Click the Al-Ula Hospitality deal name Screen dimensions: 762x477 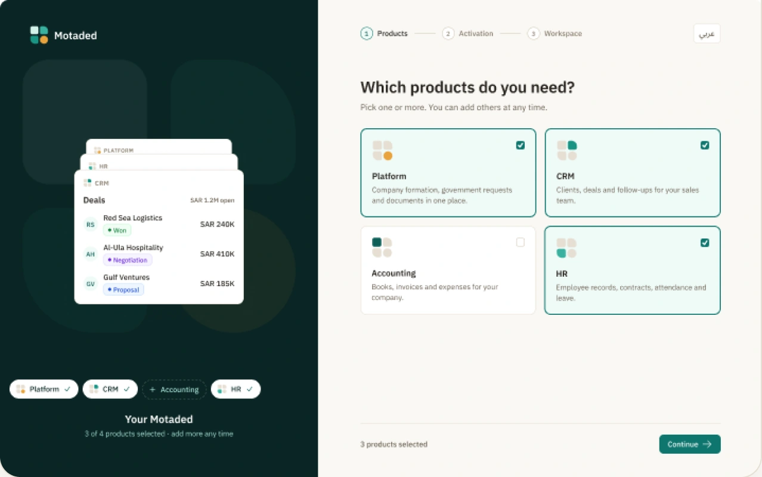133,247
